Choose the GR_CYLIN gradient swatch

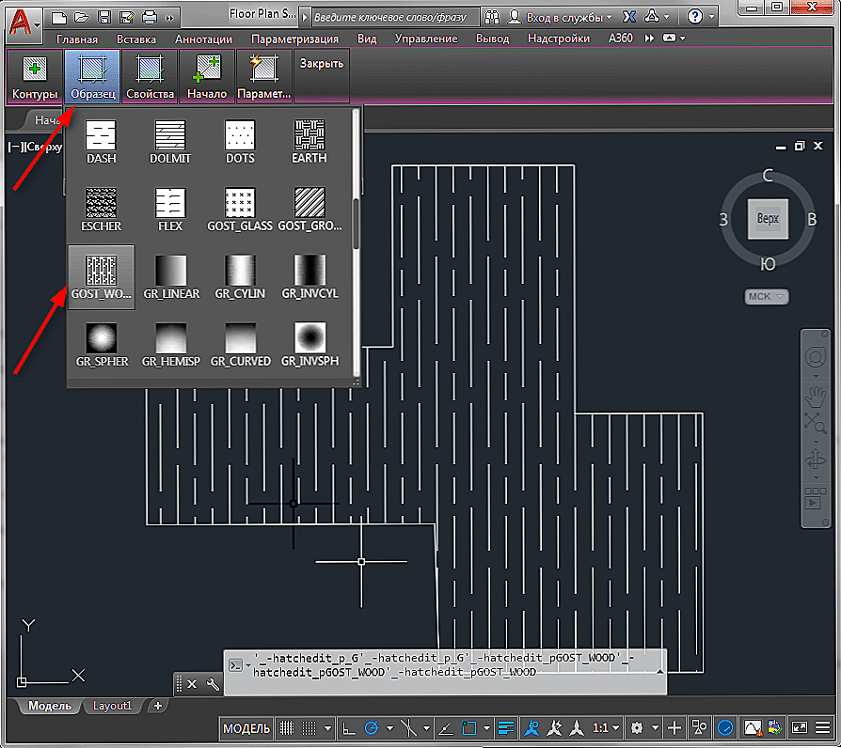[240, 277]
